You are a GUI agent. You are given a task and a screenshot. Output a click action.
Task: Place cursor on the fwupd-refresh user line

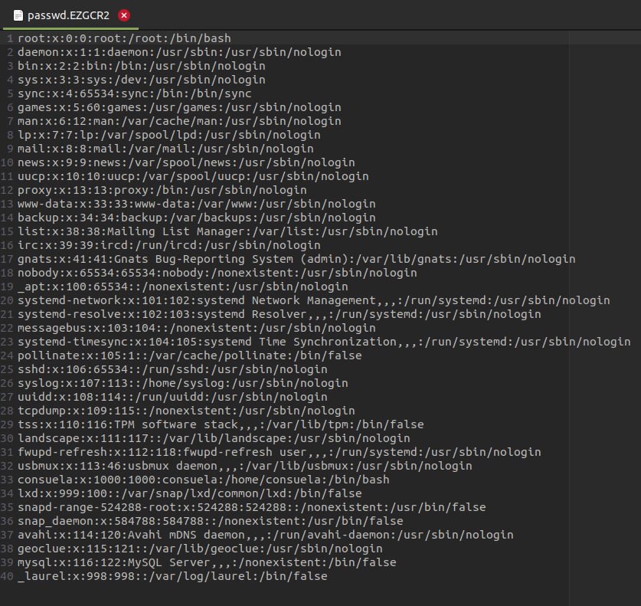276,452
